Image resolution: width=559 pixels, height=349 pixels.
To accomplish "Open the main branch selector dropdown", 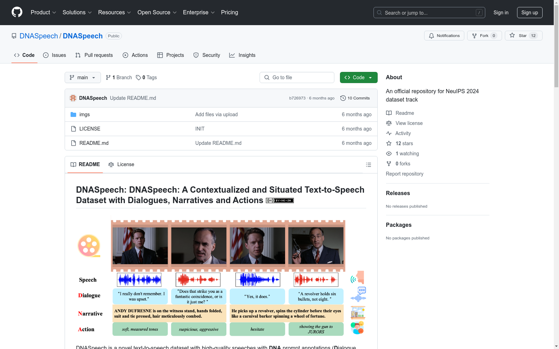I will click(x=83, y=77).
